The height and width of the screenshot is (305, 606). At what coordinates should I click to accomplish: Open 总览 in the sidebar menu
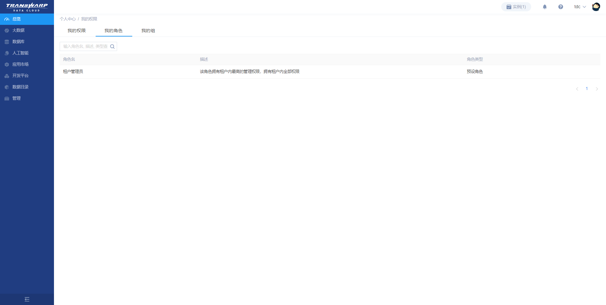pos(27,19)
